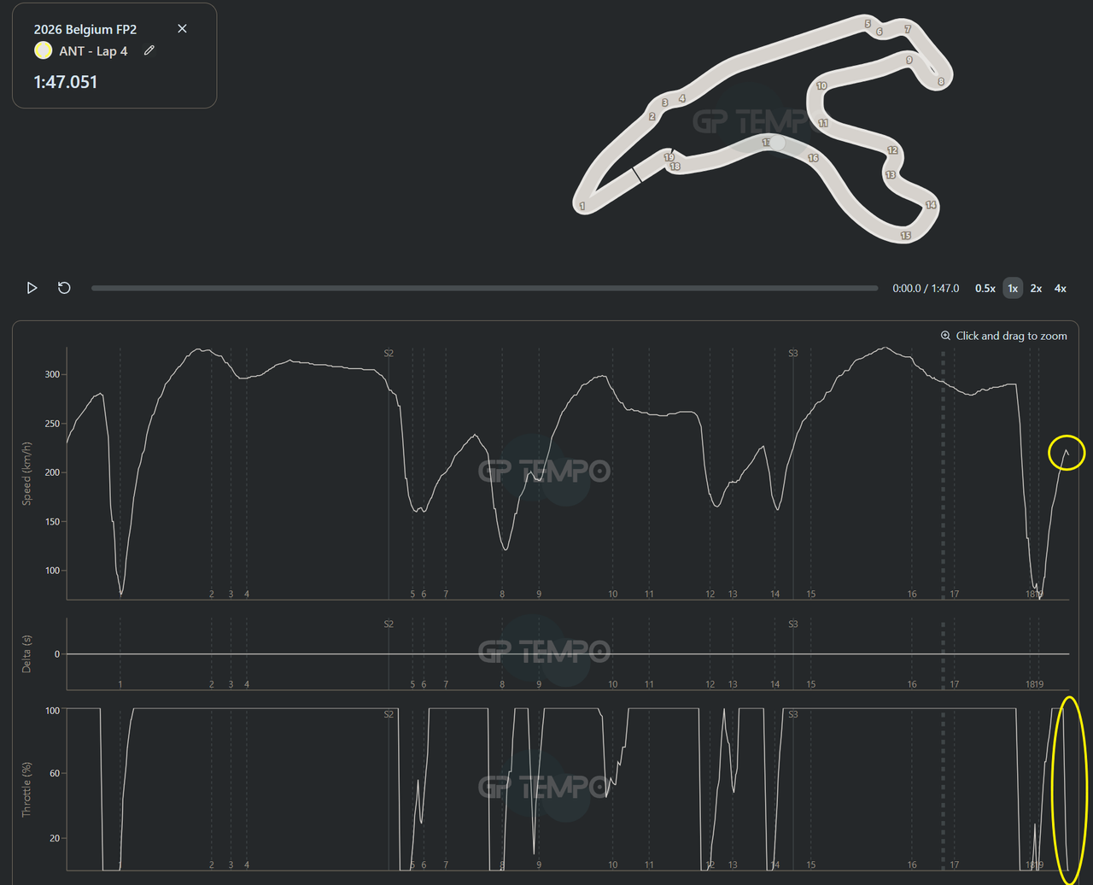Click the 'Click and drag to zoom' hint
The height and width of the screenshot is (885, 1093).
pos(1011,336)
